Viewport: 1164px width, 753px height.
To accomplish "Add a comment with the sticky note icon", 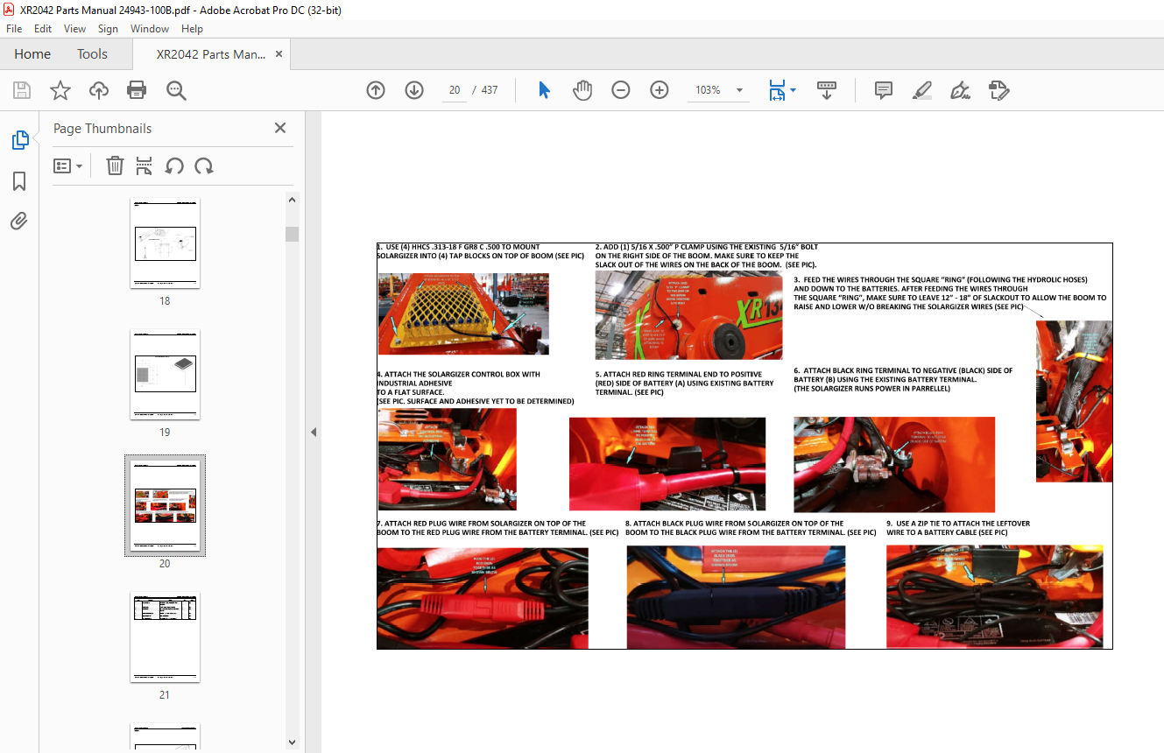I will (884, 90).
